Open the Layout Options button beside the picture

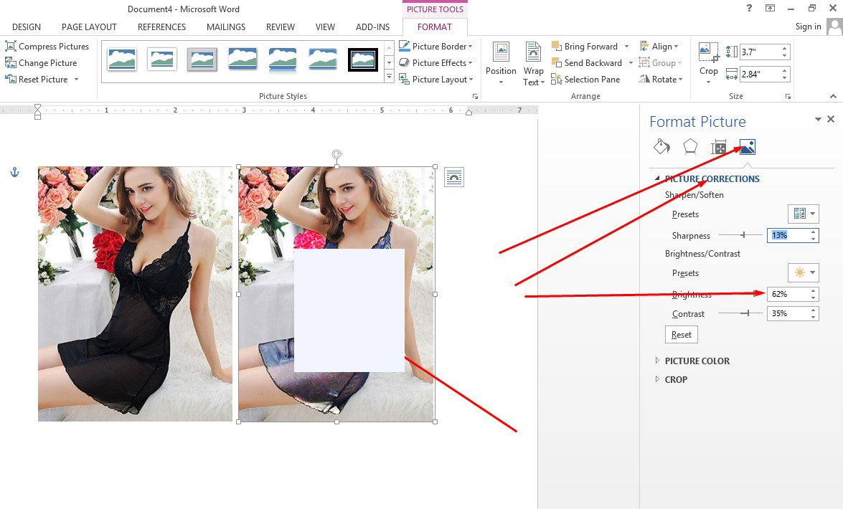[454, 177]
